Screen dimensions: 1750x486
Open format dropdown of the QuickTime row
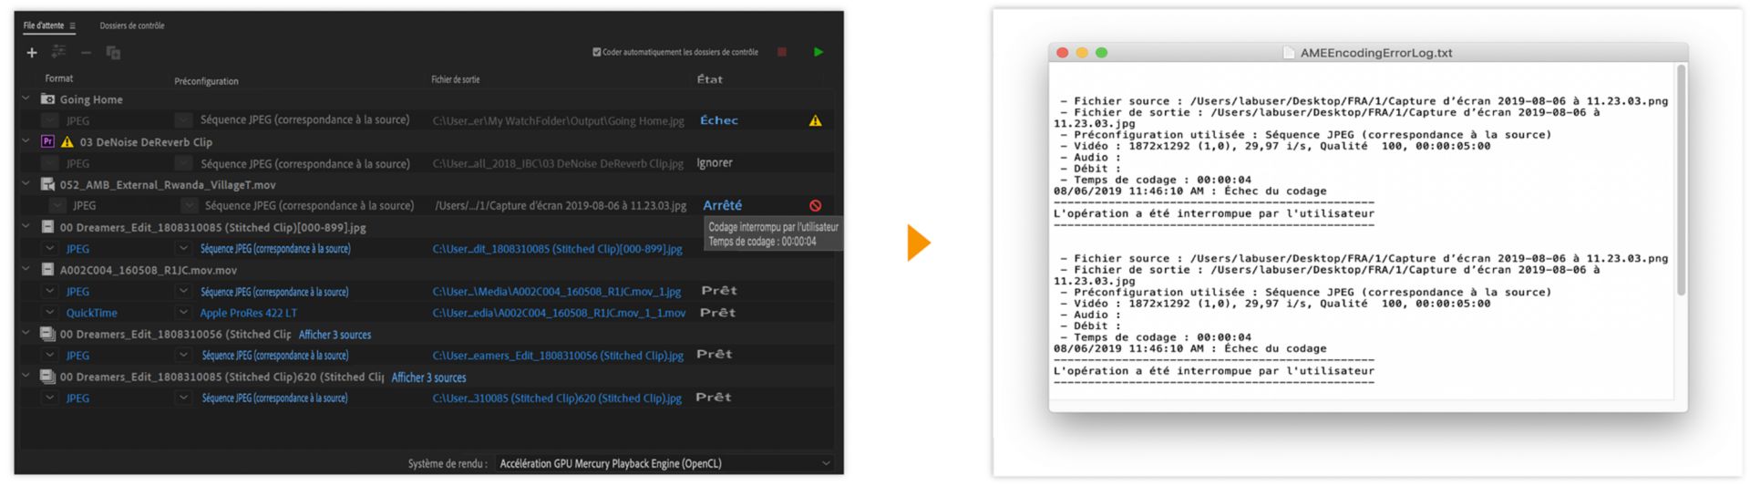49,313
